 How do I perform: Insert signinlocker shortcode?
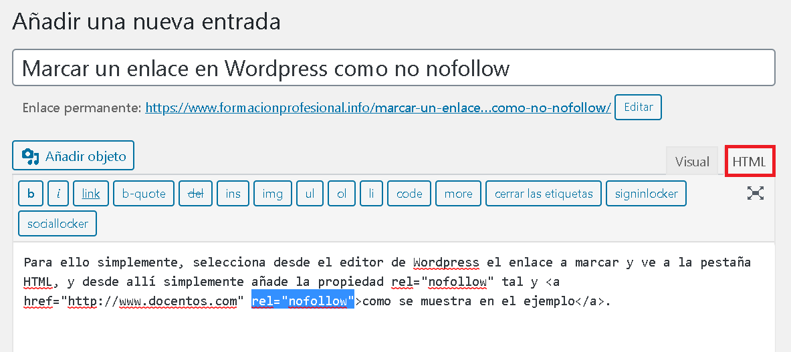click(x=646, y=194)
